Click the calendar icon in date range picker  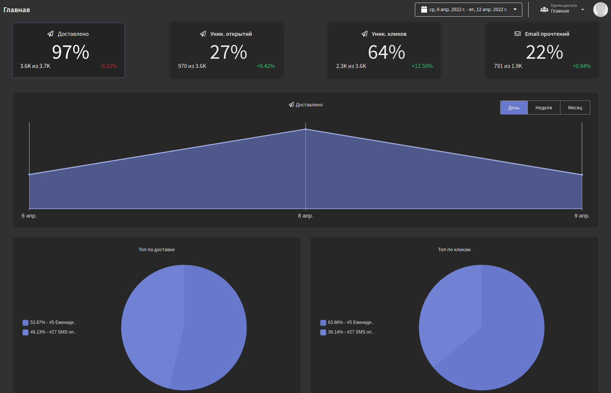tap(424, 10)
